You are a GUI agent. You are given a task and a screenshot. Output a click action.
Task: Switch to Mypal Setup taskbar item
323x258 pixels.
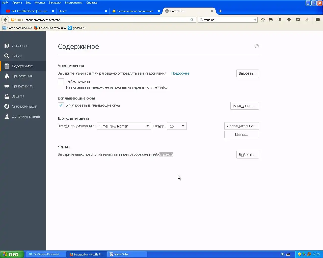127,254
